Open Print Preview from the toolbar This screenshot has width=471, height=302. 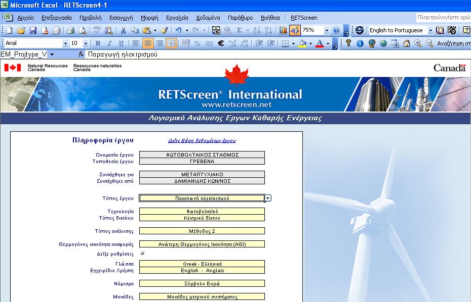coord(83,30)
